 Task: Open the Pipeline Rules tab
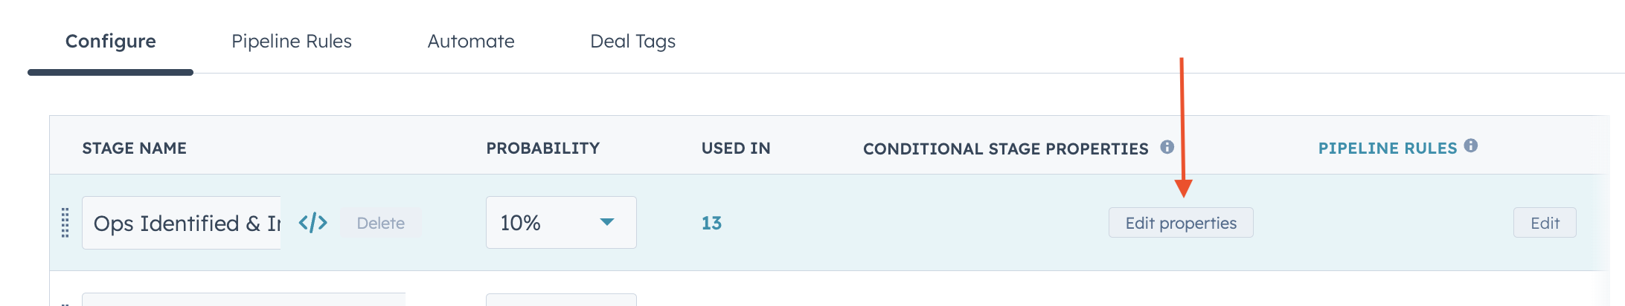292,41
